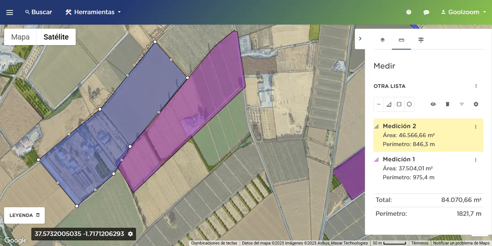Open the Herramientas dropdown menu
Screen dimensions: 492x246
coord(93,12)
